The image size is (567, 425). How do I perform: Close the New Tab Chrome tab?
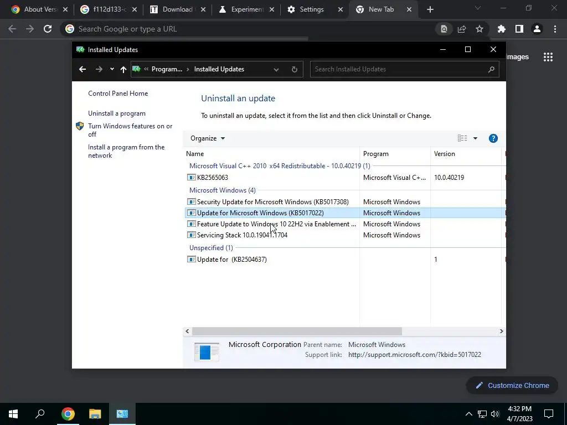pyautogui.click(x=409, y=10)
